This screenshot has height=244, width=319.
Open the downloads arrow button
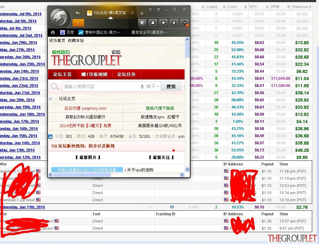click(174, 23)
